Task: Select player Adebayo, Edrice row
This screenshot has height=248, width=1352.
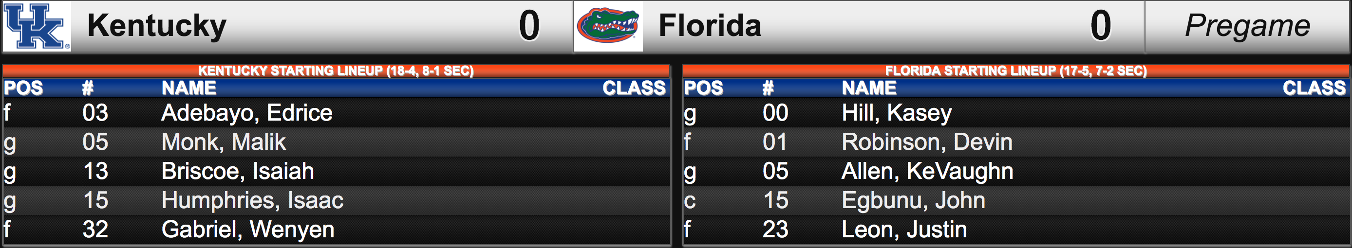Action: pos(336,113)
